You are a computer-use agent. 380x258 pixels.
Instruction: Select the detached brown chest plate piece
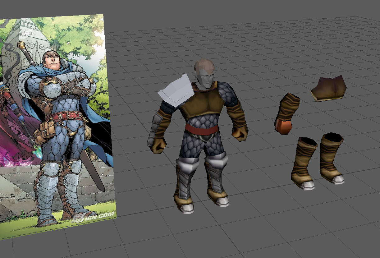click(329, 89)
